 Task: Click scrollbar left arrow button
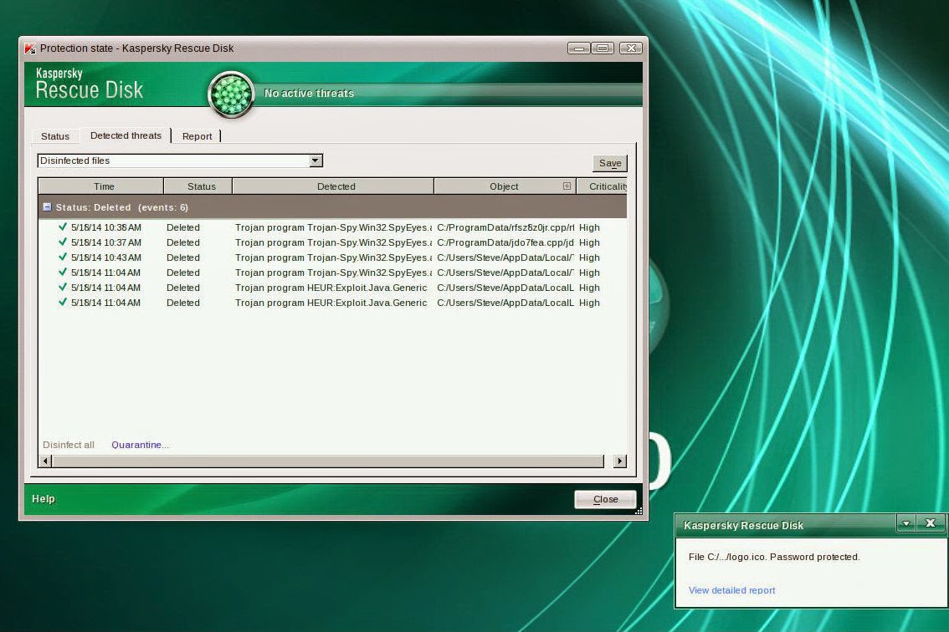coord(45,461)
